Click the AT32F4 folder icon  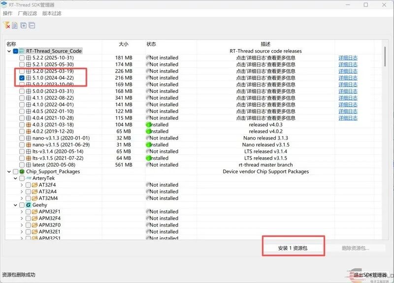click(x=34, y=185)
